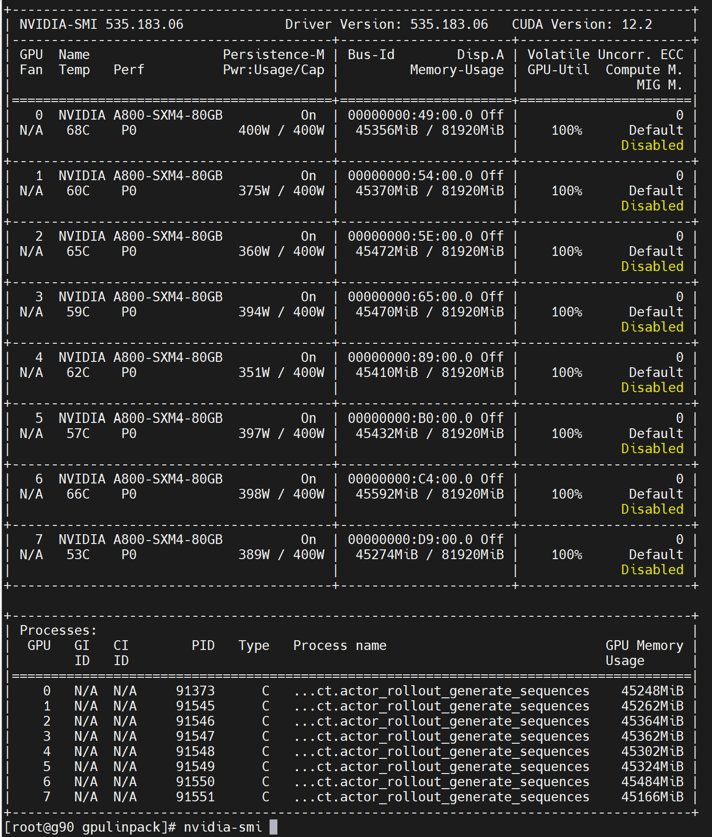Click PID 91550 in the process list
The width and height of the screenshot is (712, 837).
[x=195, y=782]
